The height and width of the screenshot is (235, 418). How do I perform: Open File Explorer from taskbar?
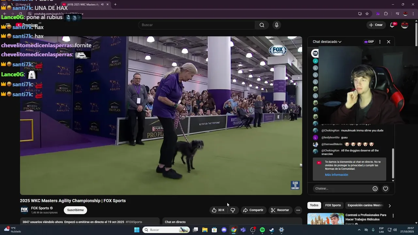[x=205, y=230]
